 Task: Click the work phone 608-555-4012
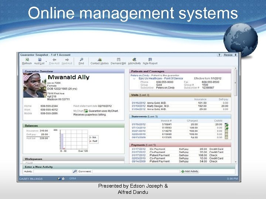[x=49, y=110]
